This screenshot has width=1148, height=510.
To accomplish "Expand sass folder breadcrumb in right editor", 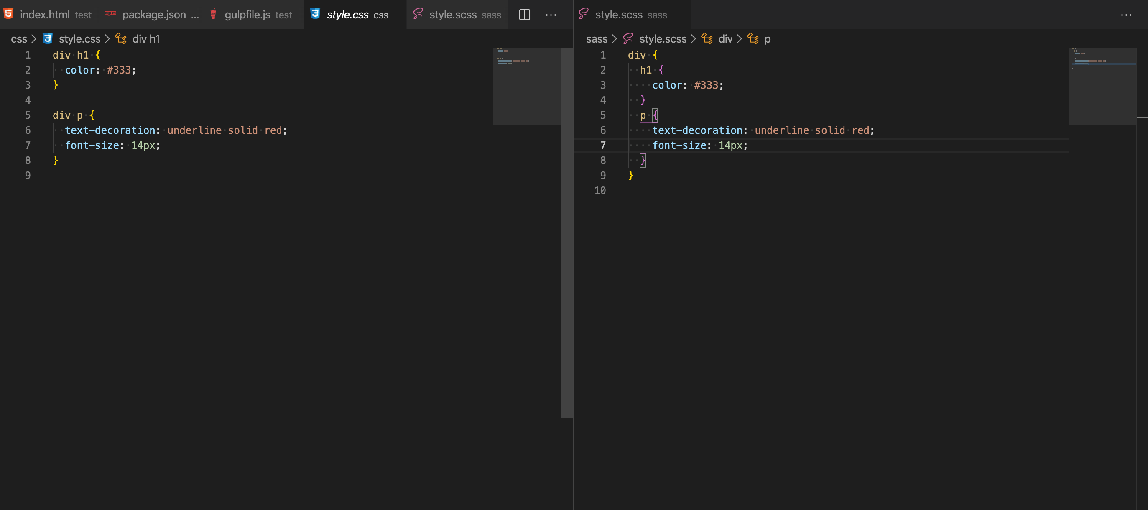I will (x=596, y=39).
